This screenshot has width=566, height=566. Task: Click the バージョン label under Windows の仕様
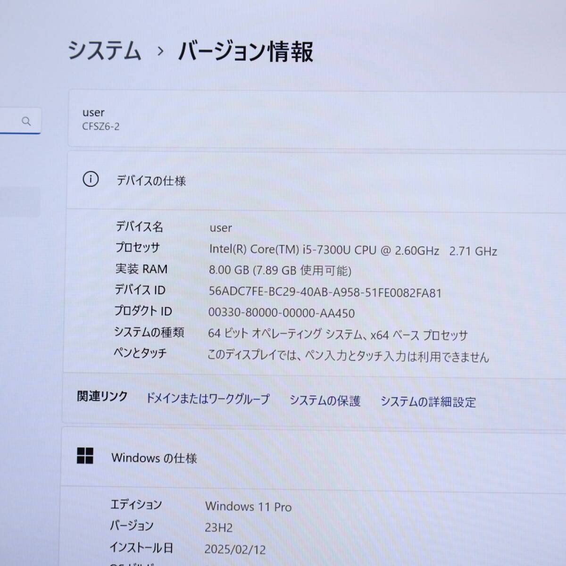coord(132,526)
